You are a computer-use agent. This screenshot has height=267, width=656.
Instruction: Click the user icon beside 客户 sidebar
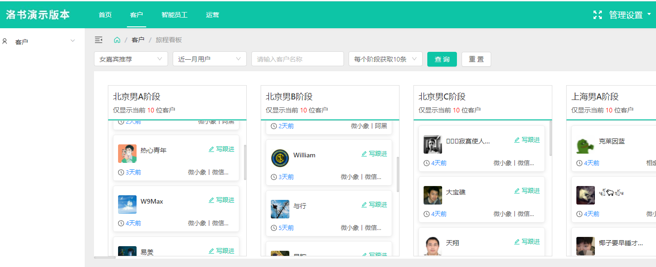click(x=5, y=41)
